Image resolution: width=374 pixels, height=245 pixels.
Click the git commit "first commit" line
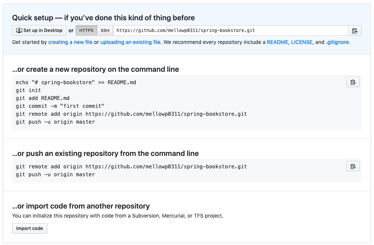(x=60, y=106)
